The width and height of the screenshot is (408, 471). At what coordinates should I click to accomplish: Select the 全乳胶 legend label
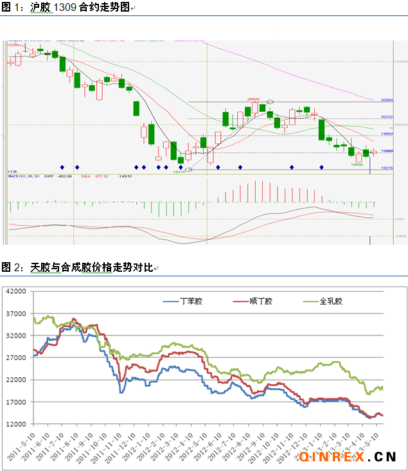(330, 301)
